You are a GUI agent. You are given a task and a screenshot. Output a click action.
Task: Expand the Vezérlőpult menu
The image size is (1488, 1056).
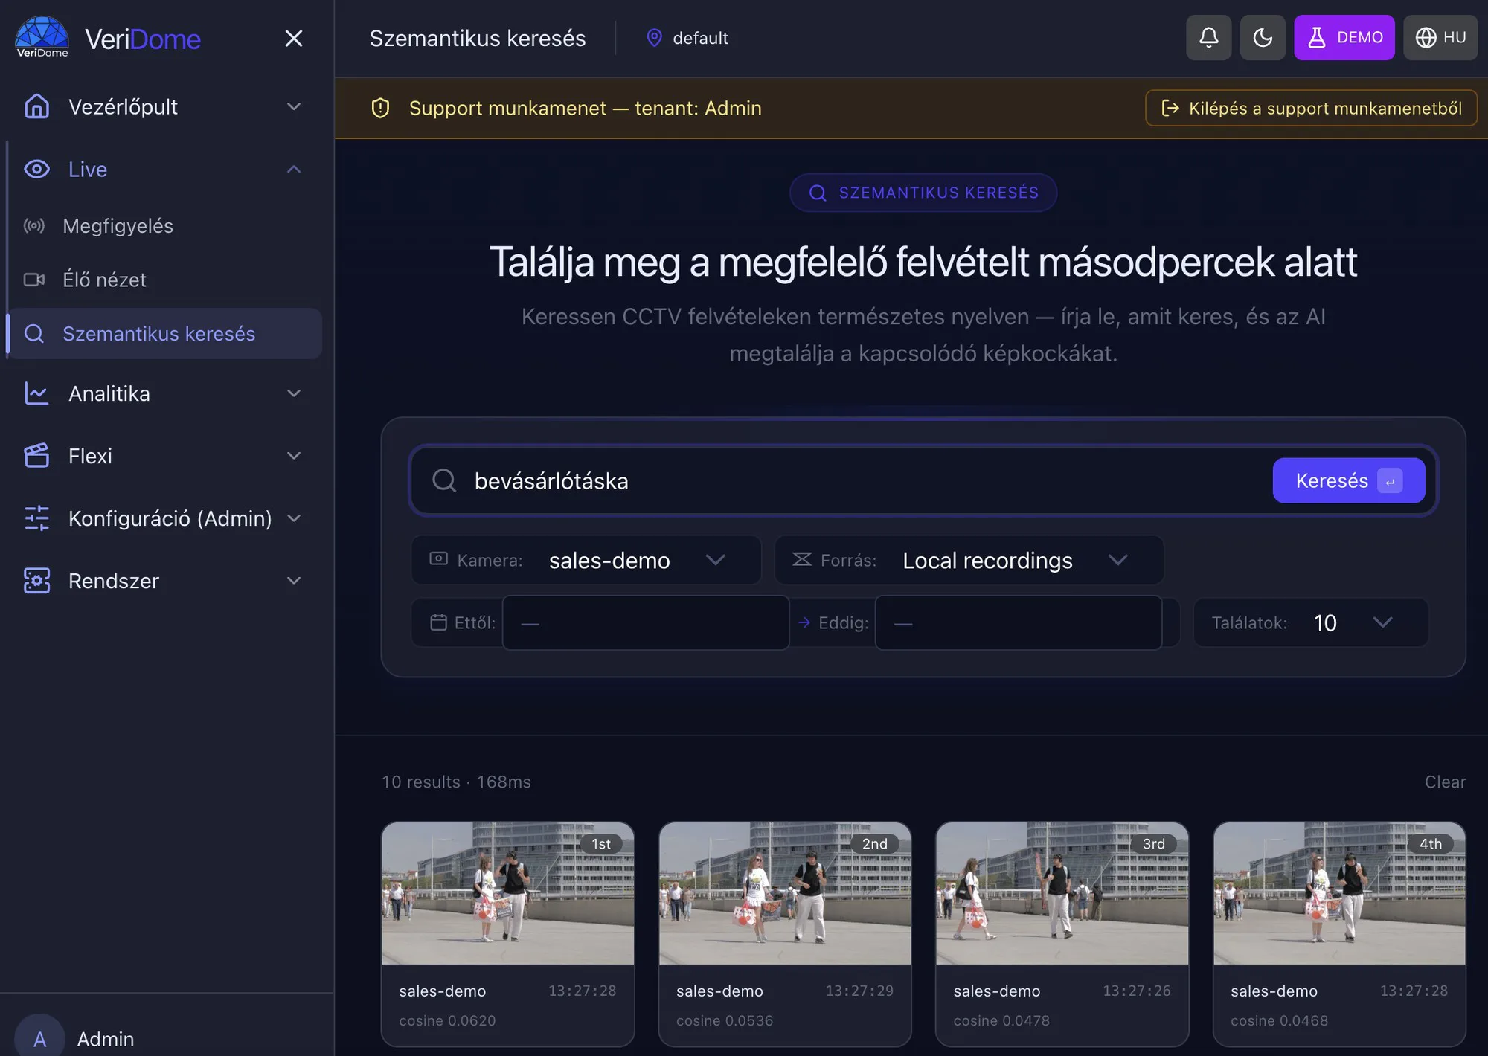click(x=164, y=106)
